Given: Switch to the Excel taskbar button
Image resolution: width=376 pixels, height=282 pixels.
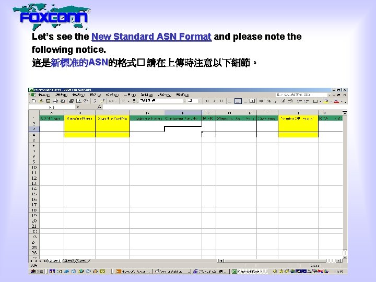Looking at the screenshot, I should pos(250,271).
